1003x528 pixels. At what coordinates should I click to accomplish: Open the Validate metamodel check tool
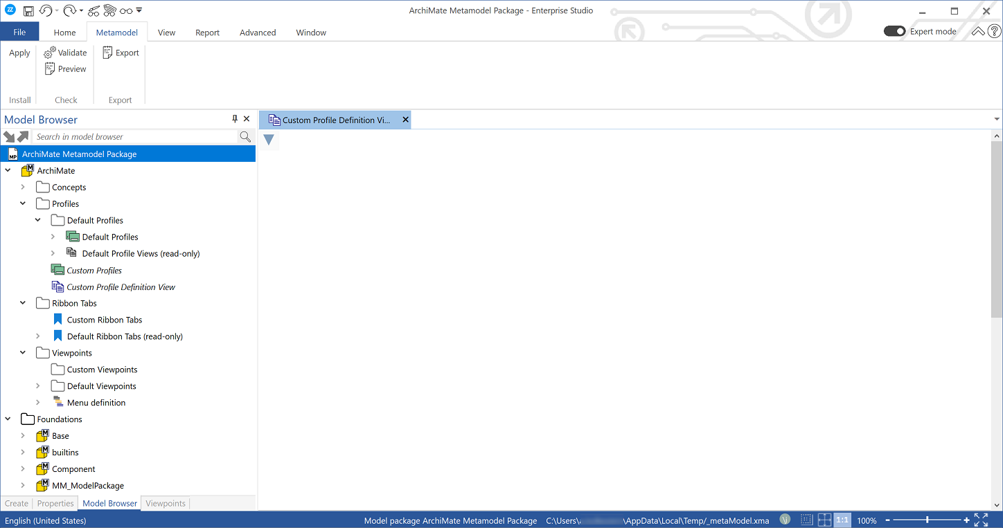[x=65, y=52]
